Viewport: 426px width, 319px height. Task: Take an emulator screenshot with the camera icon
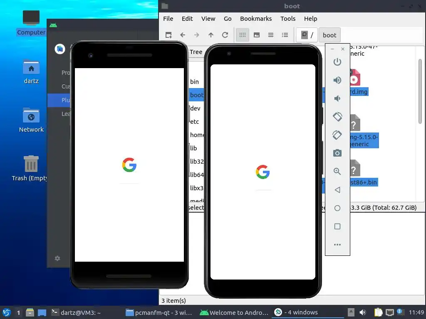tap(337, 153)
